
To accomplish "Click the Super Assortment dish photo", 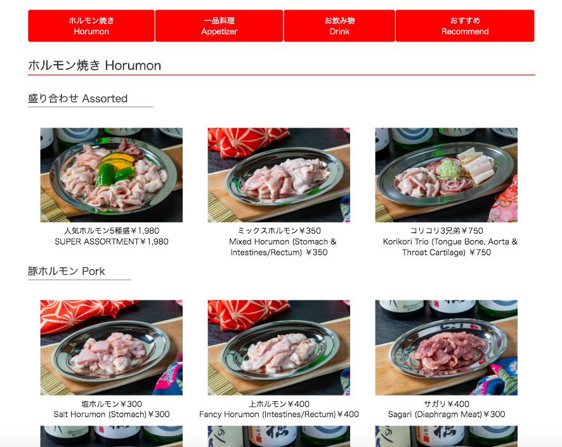I will pyautogui.click(x=112, y=175).
